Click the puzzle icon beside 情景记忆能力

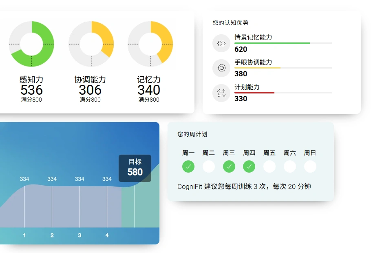(221, 43)
